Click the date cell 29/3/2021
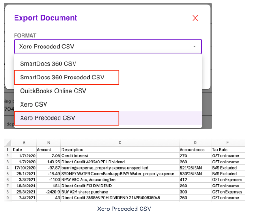 pos(24,192)
